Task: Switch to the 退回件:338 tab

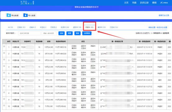Action: pyautogui.click(x=77, y=27)
